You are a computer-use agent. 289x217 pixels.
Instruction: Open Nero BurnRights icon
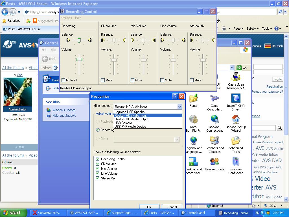click(x=193, y=119)
